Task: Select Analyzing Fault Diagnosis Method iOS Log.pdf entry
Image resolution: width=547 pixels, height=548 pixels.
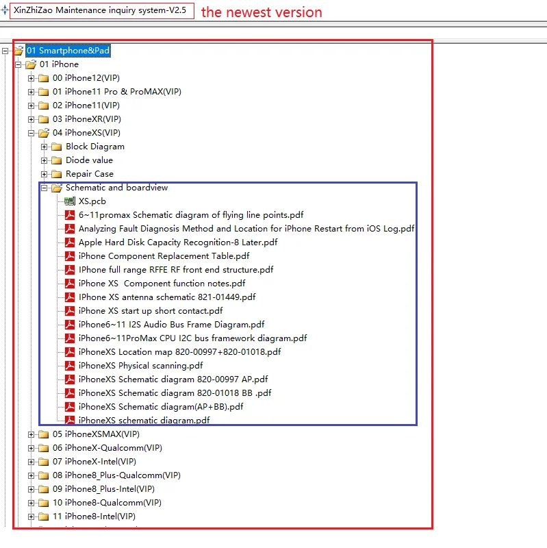Action: point(246,229)
